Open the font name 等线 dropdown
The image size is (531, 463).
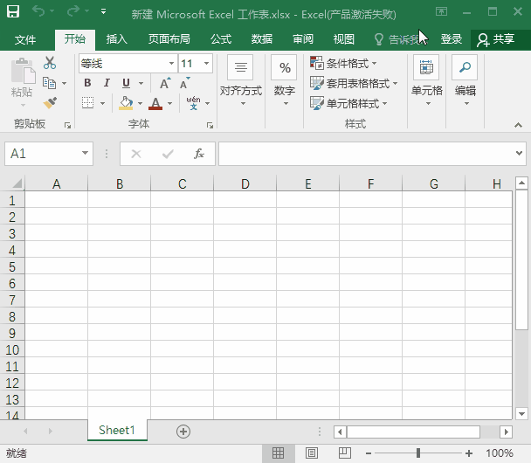click(x=171, y=64)
